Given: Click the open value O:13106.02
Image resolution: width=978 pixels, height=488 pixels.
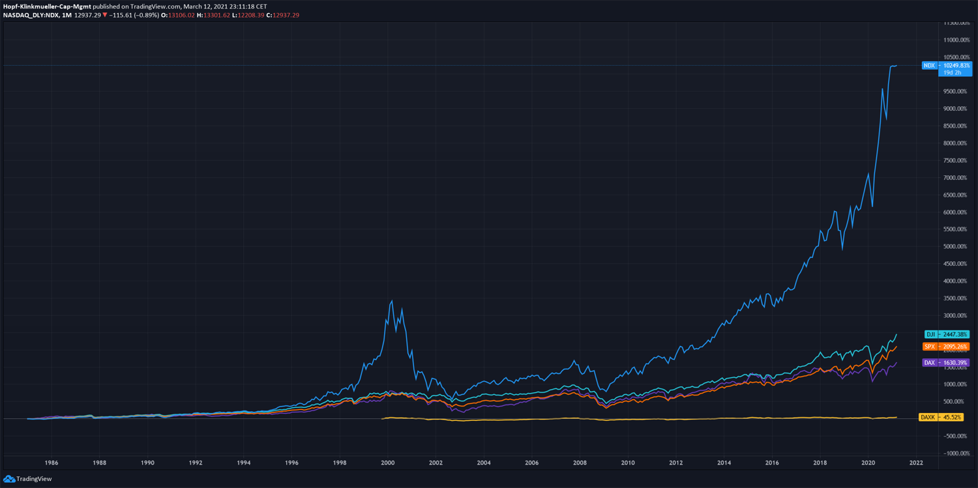Looking at the screenshot, I should click(x=179, y=15).
